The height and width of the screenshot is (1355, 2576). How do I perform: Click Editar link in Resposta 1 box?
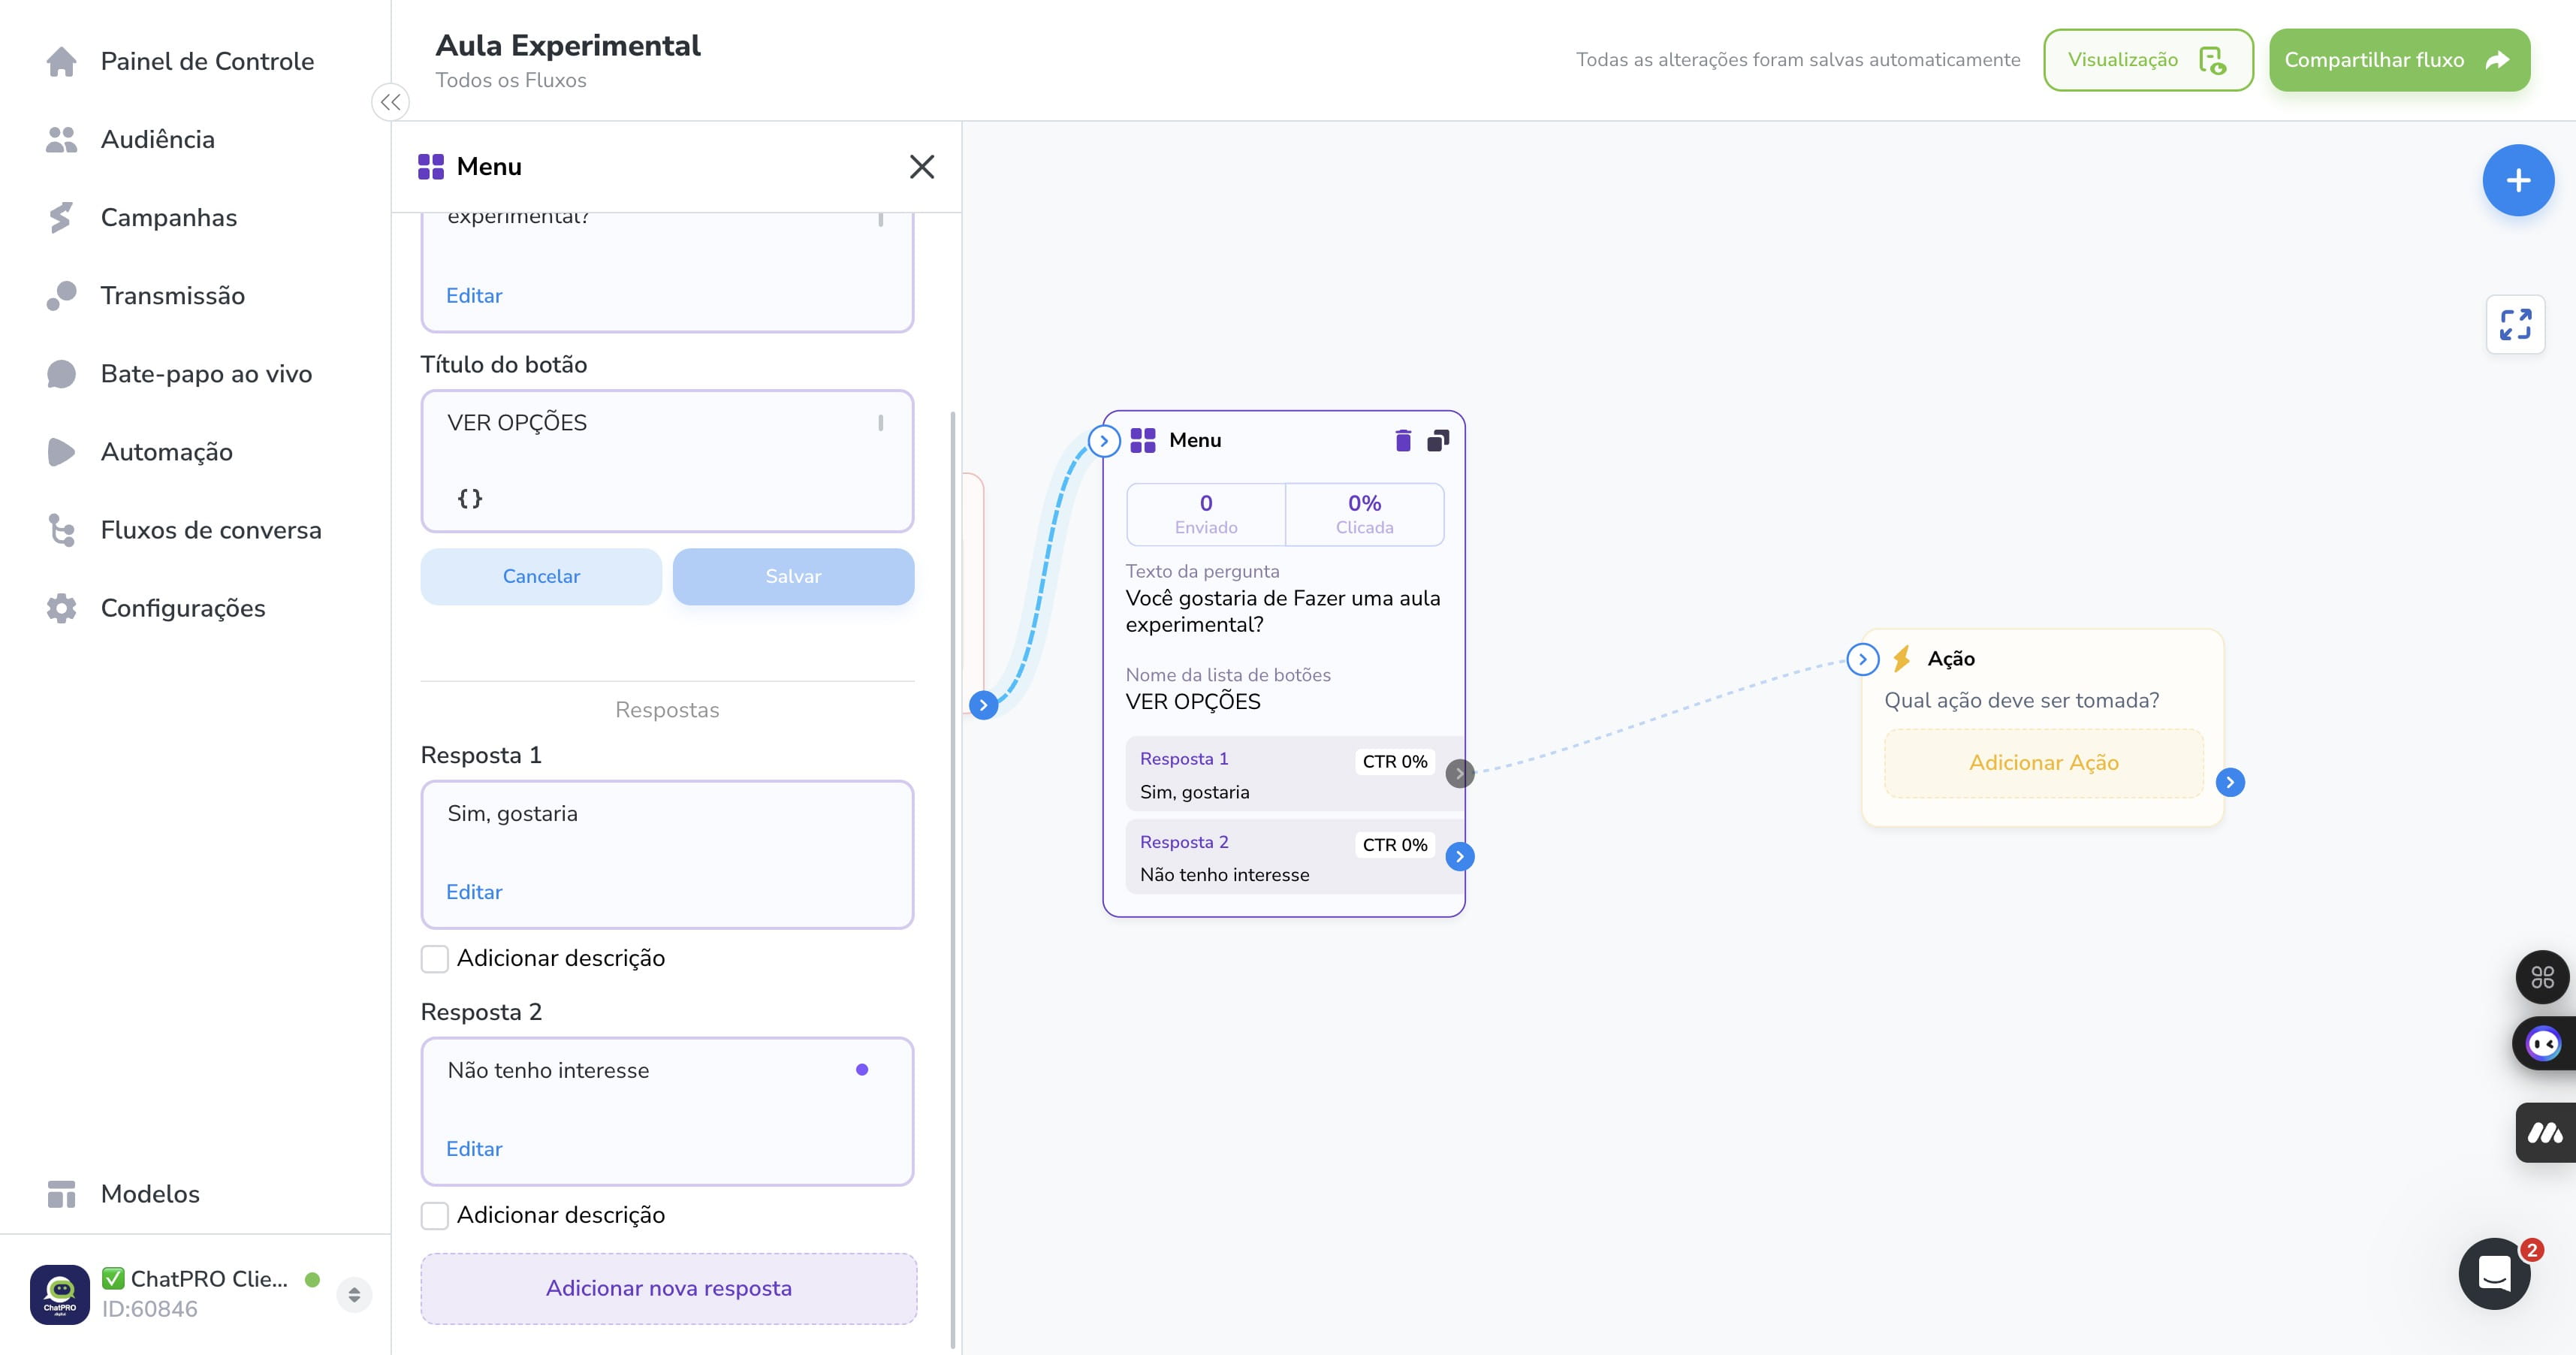(474, 892)
